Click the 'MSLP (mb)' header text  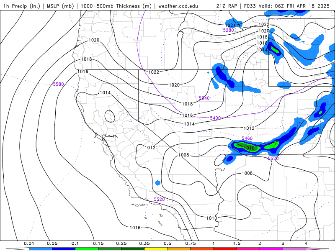pyautogui.click(x=60, y=6)
